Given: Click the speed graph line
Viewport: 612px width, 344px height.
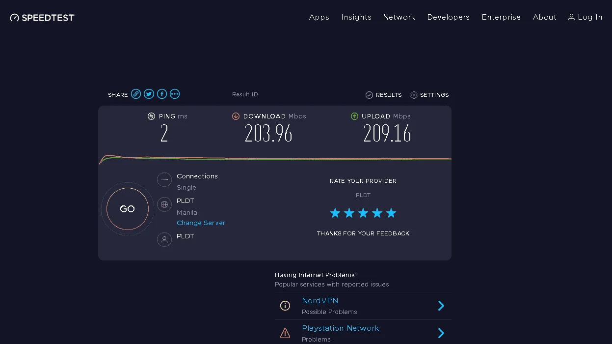Looking at the screenshot, I should pyautogui.click(x=275, y=159).
